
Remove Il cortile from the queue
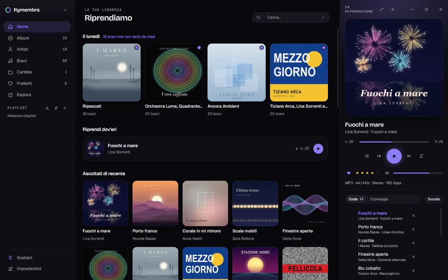pos(413,243)
